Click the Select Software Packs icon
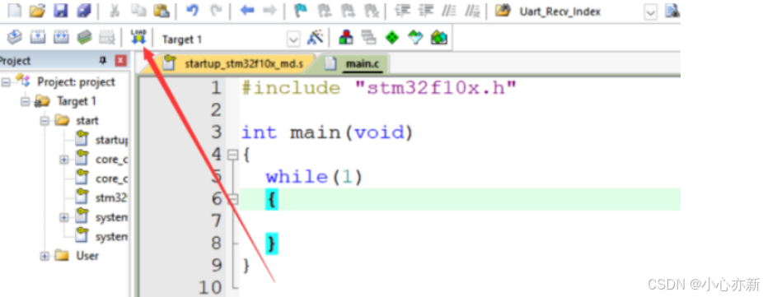This screenshot has width=763, height=297. coord(415,37)
